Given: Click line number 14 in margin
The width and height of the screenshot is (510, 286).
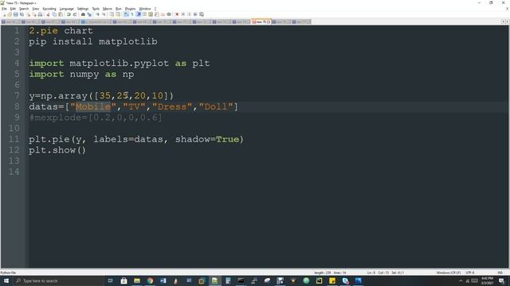Looking at the screenshot, I should click(x=14, y=172).
